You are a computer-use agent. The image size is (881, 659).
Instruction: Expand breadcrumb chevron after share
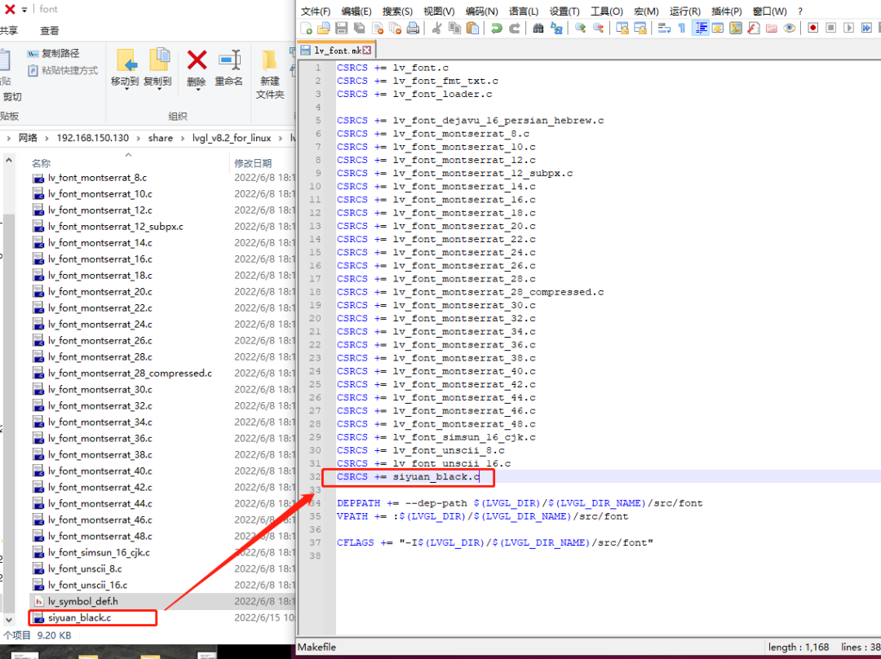coord(183,138)
